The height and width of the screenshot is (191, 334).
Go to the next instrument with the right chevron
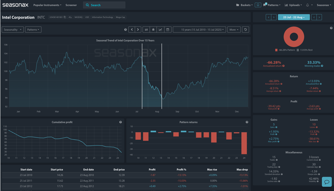coord(138,30)
